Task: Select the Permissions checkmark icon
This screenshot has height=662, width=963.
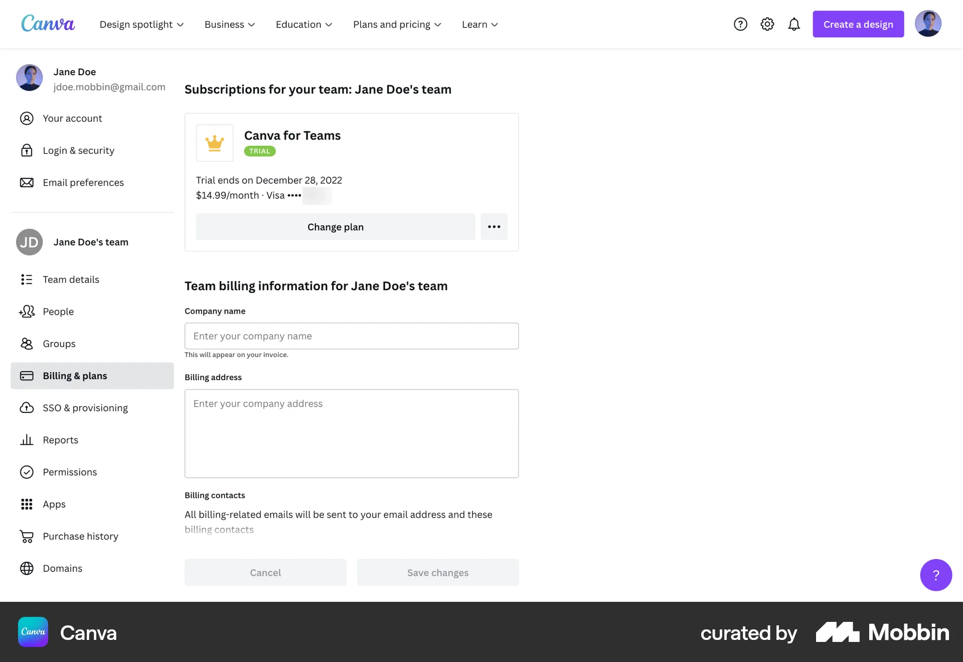Action: 27,472
